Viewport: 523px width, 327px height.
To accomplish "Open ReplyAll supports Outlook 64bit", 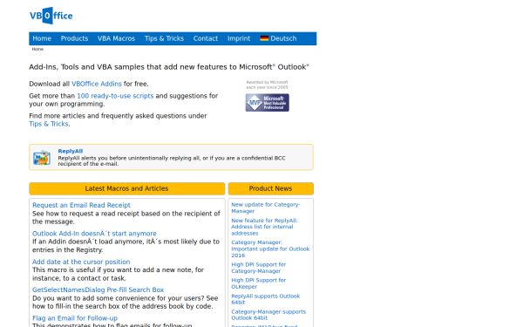I will click(x=266, y=299).
